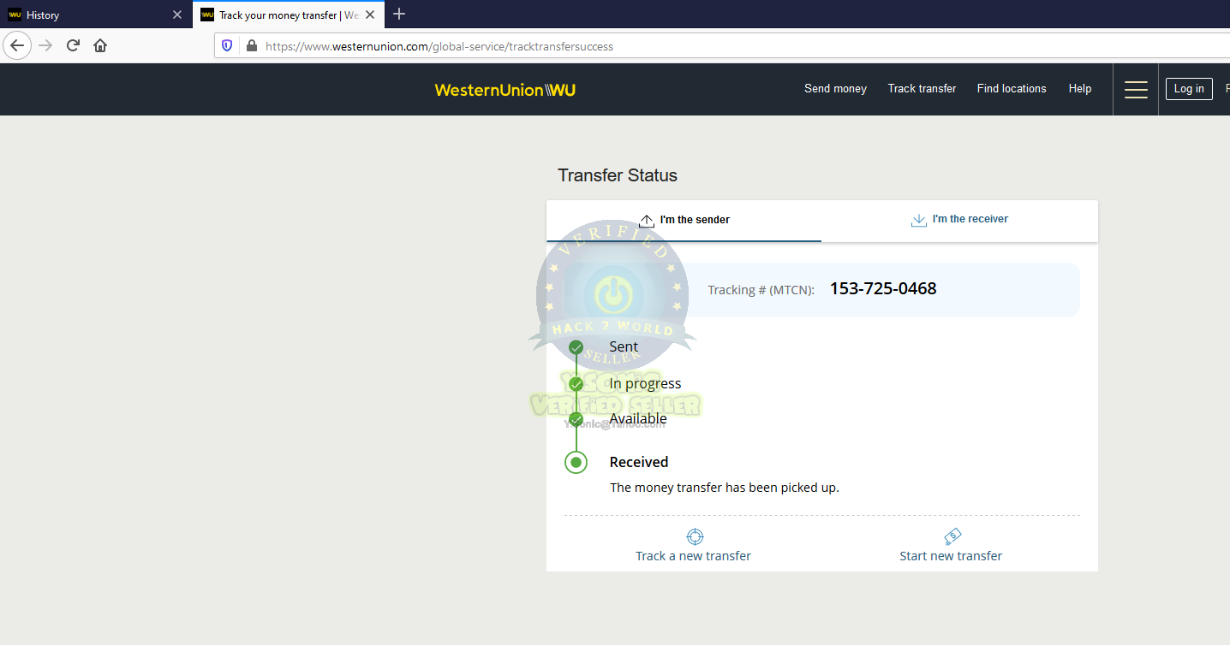Click the In progress status checkmark
The image size is (1230, 645).
click(x=576, y=384)
